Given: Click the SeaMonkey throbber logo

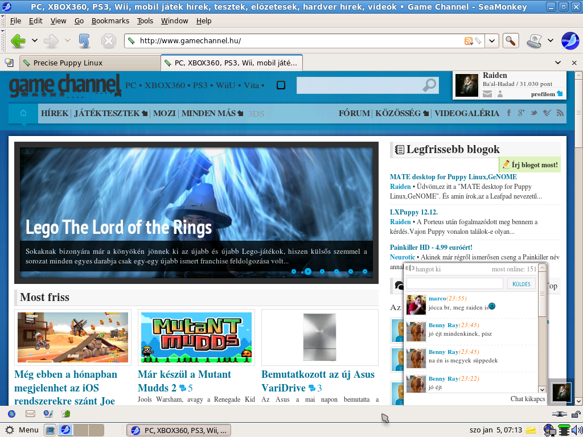Looking at the screenshot, I should click(569, 40).
